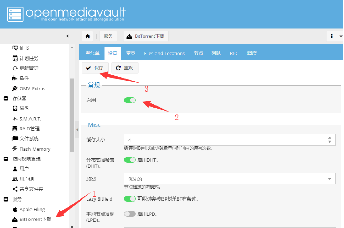Open 共享文件夹 in the sidebar
This screenshot has width=344, height=228.
pos(30,189)
